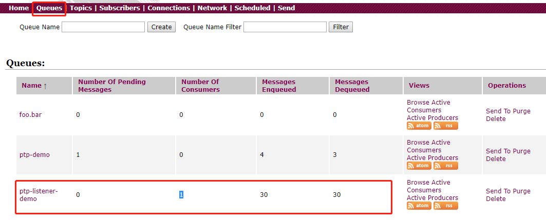546x220 pixels.
Task: Navigate to the Connections page
Action: [168, 8]
